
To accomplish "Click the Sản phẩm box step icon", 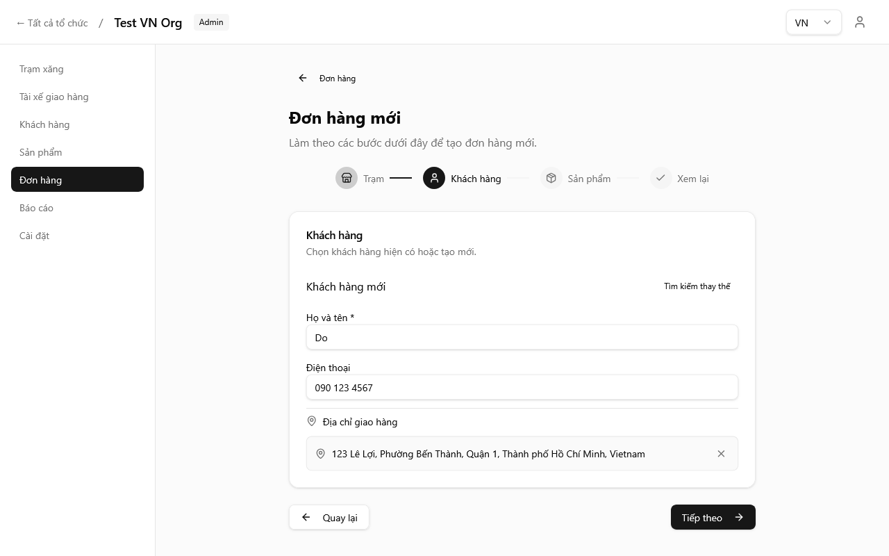I will [x=551, y=179].
